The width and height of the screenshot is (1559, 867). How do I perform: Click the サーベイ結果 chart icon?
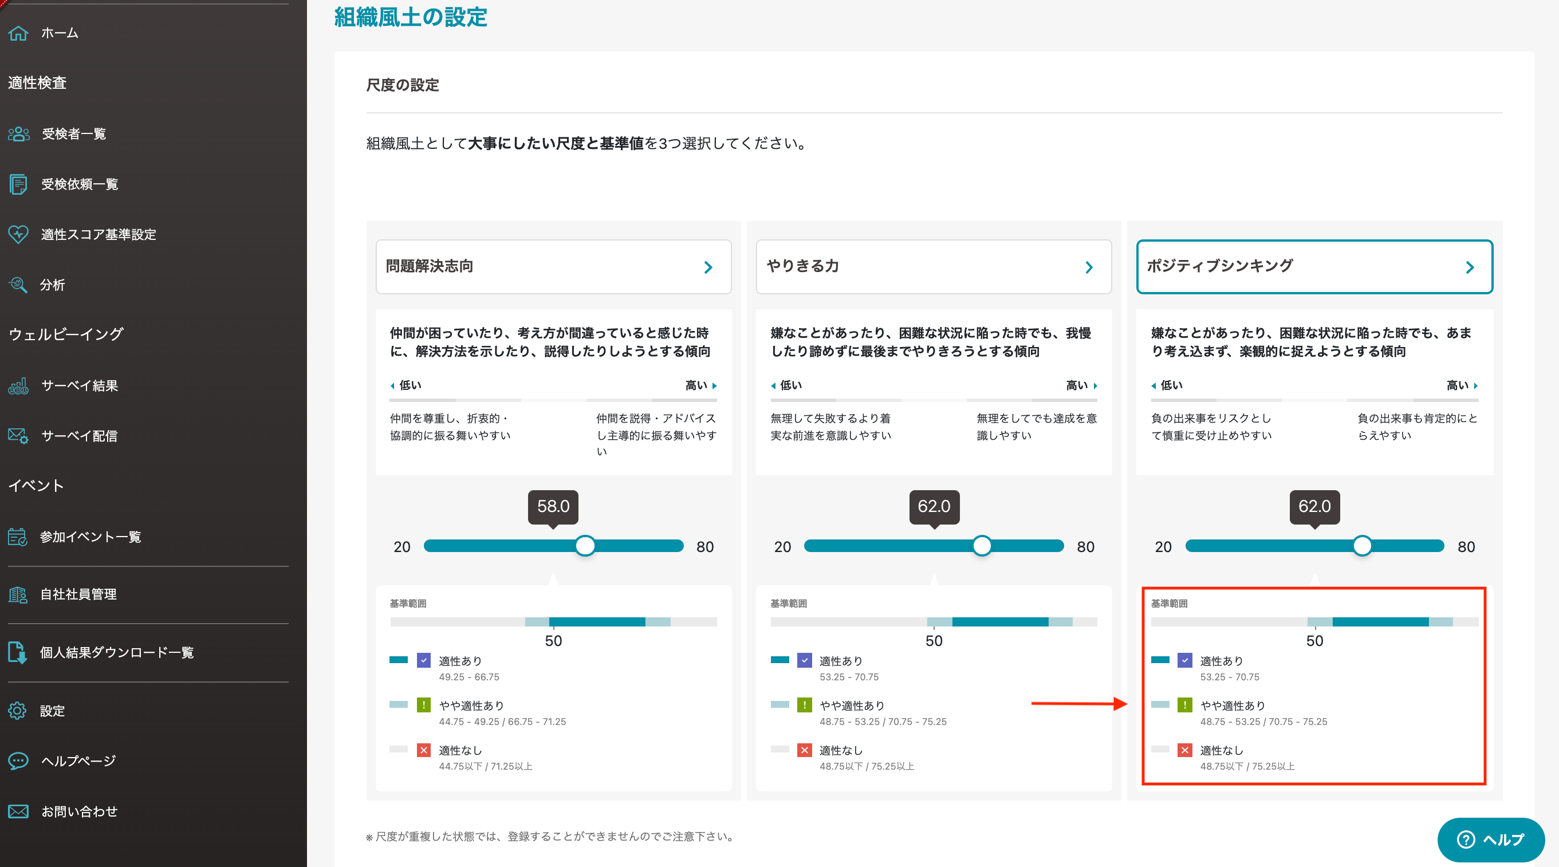[18, 385]
